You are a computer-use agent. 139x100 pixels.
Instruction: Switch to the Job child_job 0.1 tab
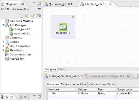click(x=96, y=4)
